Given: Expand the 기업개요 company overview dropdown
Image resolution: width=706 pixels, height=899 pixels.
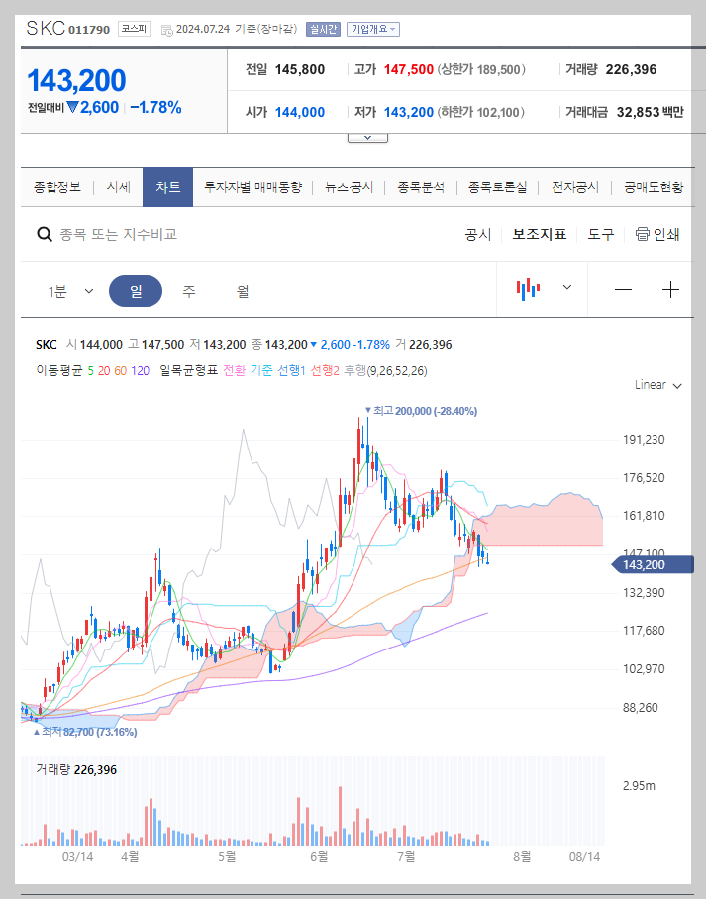Looking at the screenshot, I should point(371,30).
